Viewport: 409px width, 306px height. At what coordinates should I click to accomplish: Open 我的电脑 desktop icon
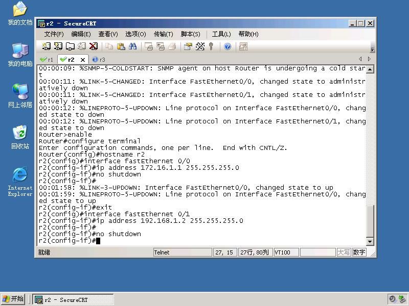20,55
